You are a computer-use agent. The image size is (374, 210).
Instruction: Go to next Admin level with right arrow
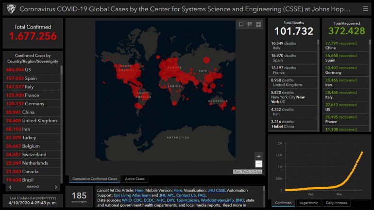pos(55,187)
